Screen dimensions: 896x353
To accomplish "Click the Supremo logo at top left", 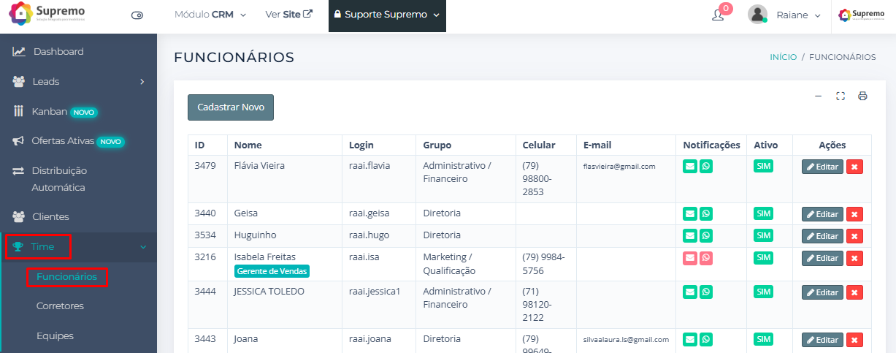I will tap(47, 14).
